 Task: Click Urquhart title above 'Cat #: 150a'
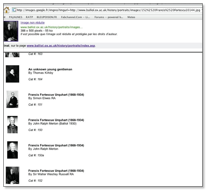coord(56,145)
